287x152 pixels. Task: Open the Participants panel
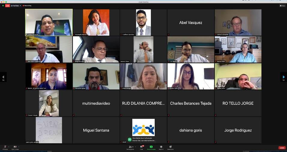(x=130, y=147)
